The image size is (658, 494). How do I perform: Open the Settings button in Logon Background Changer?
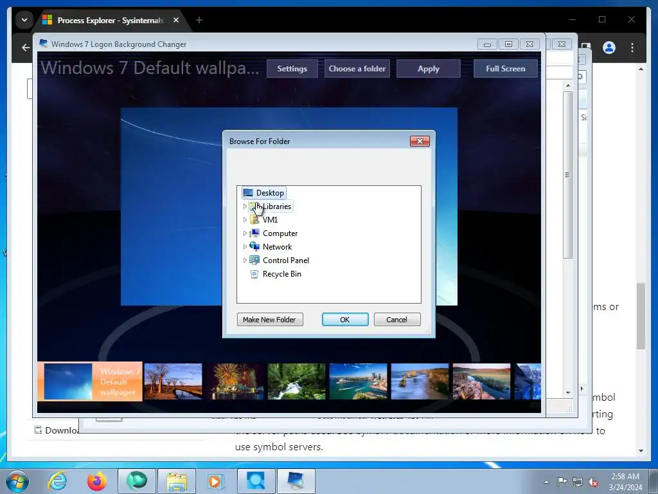(292, 68)
